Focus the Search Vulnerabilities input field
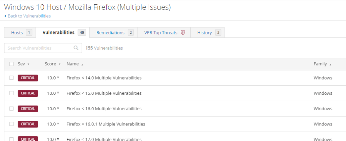 (39, 48)
